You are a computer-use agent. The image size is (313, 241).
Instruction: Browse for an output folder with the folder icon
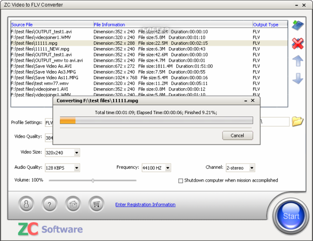(x=297, y=121)
